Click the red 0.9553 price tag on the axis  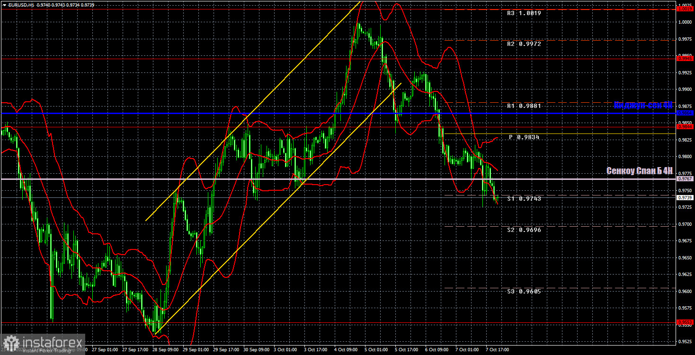click(x=686, y=322)
